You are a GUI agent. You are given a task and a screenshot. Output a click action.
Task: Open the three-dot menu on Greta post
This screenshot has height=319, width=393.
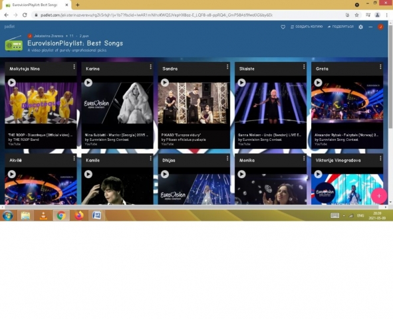pos(380,66)
